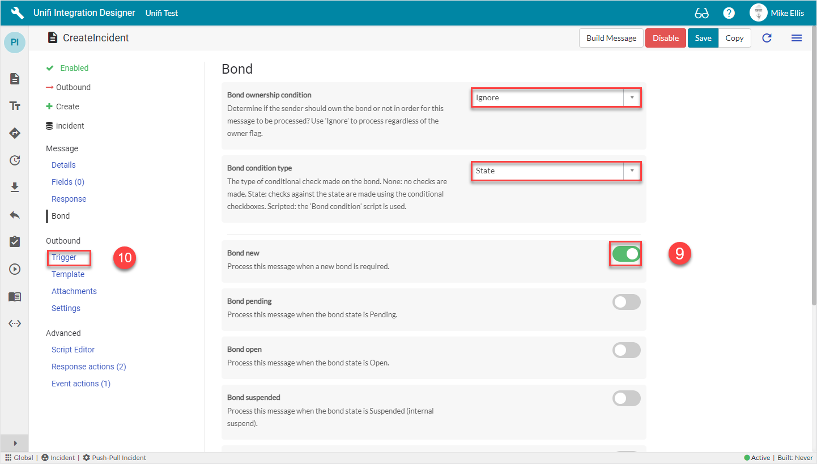Open the Bond condition type dropdown
817x464 pixels.
click(x=631, y=171)
